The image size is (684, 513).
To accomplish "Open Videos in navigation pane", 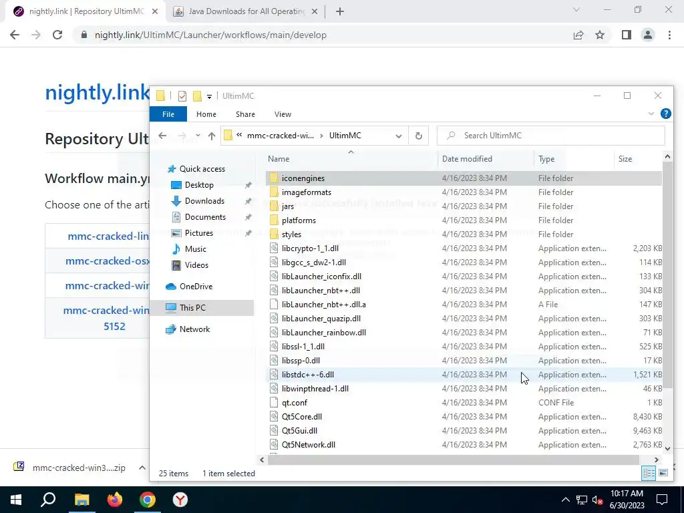I will click(196, 265).
